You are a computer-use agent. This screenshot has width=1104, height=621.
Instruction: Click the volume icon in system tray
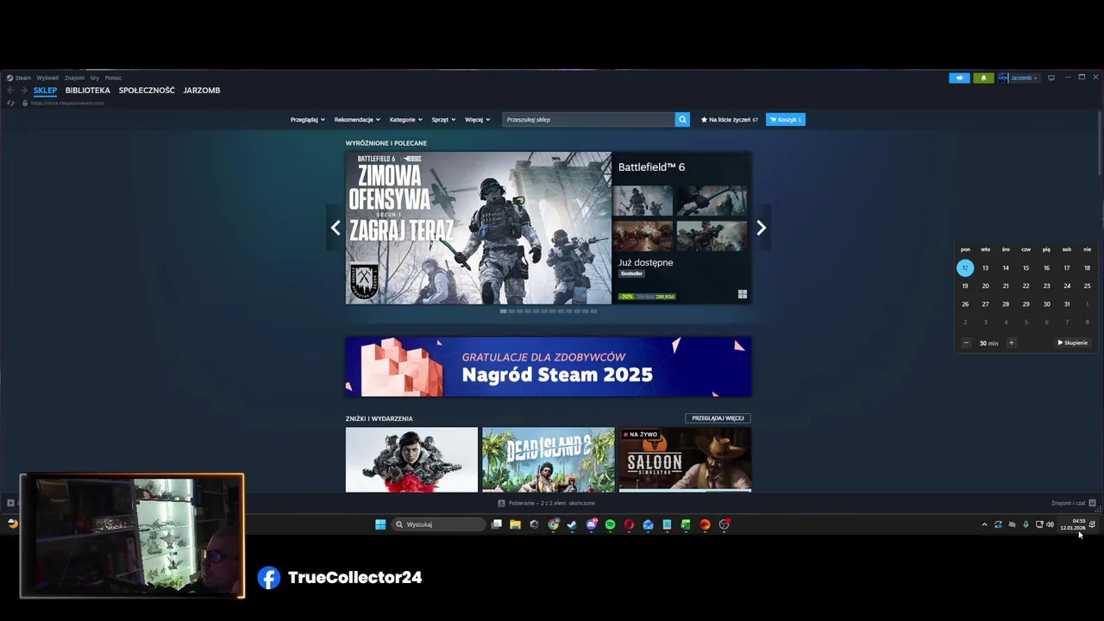coord(1050,524)
